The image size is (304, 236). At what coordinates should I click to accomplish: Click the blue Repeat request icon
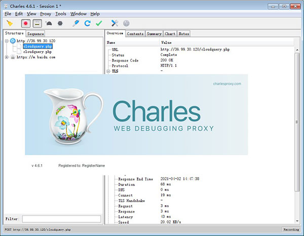[88, 23]
